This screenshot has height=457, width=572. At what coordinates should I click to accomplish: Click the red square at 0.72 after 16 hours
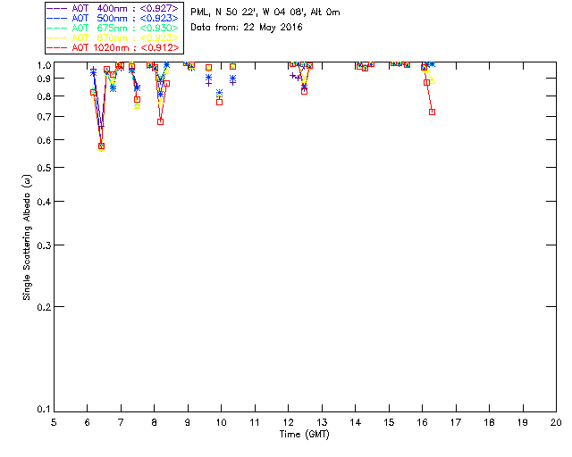coord(432,112)
